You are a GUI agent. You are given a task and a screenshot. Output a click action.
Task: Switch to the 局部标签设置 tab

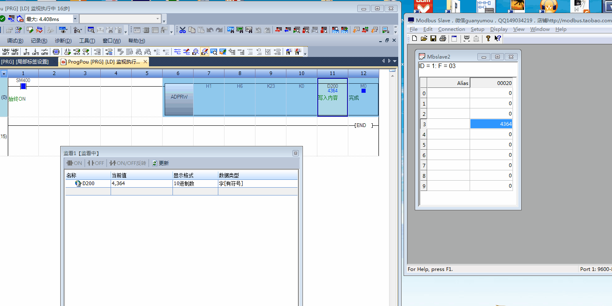point(25,62)
